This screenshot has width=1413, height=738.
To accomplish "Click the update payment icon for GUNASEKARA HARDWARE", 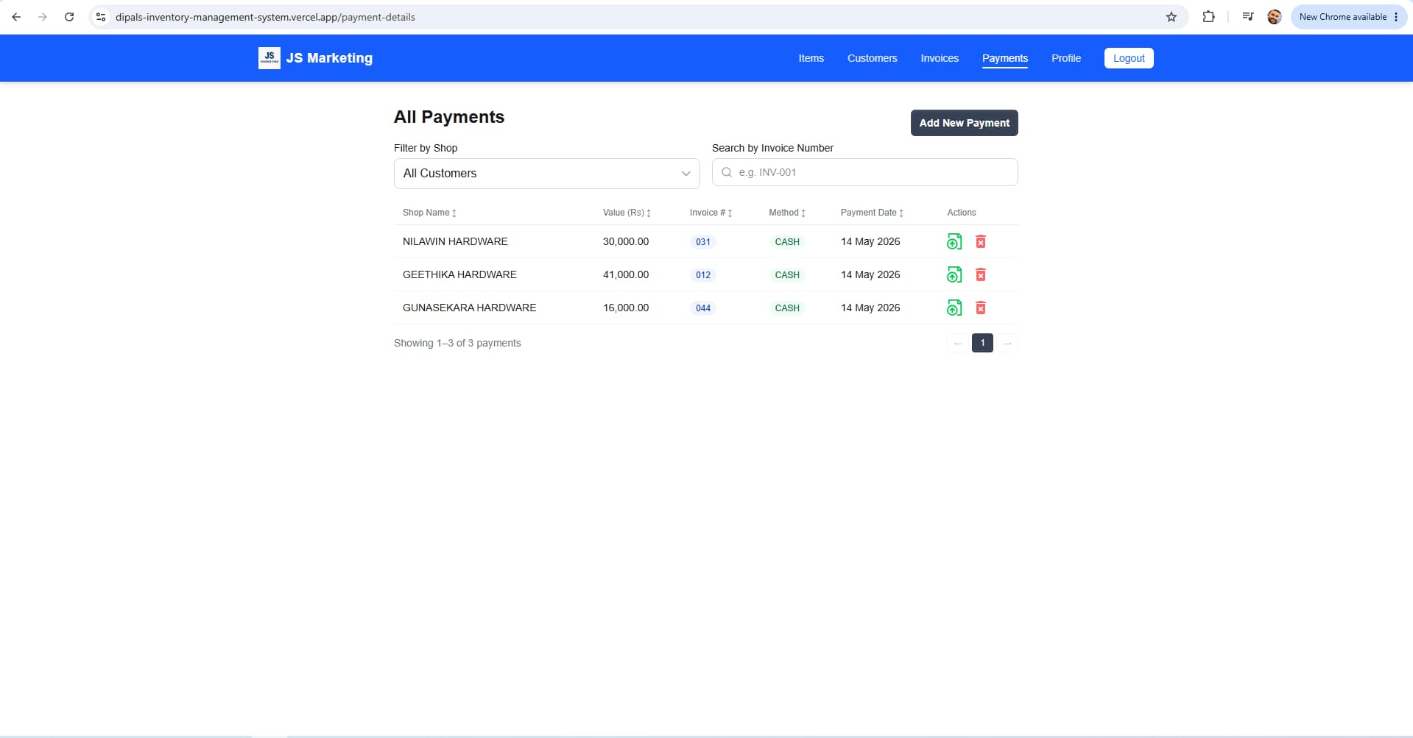I will [954, 308].
